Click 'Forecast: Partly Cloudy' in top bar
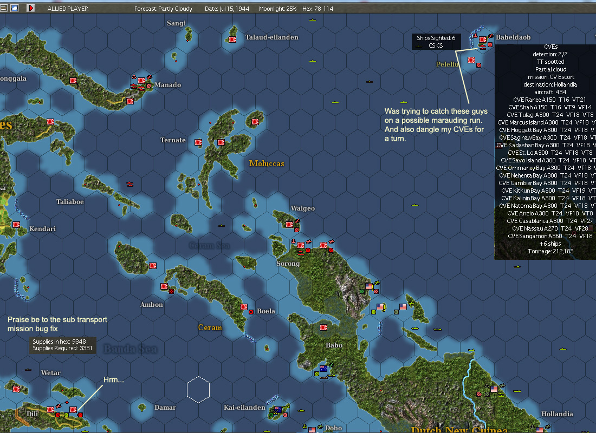Image resolution: width=596 pixels, height=433 pixels. point(164,8)
